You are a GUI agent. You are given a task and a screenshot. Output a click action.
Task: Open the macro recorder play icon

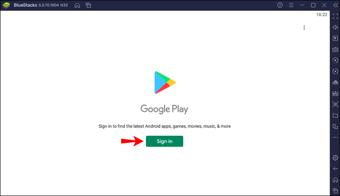(335, 60)
